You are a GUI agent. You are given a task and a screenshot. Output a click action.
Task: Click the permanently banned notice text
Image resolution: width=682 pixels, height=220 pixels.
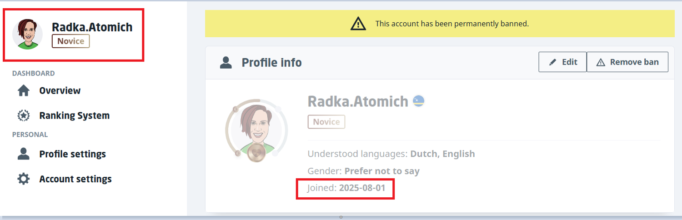click(x=452, y=23)
